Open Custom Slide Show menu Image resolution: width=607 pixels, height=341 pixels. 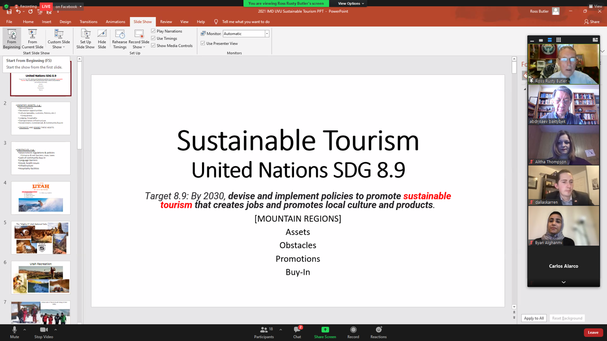[59, 39]
